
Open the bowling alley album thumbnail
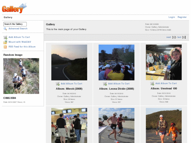[69, 125]
